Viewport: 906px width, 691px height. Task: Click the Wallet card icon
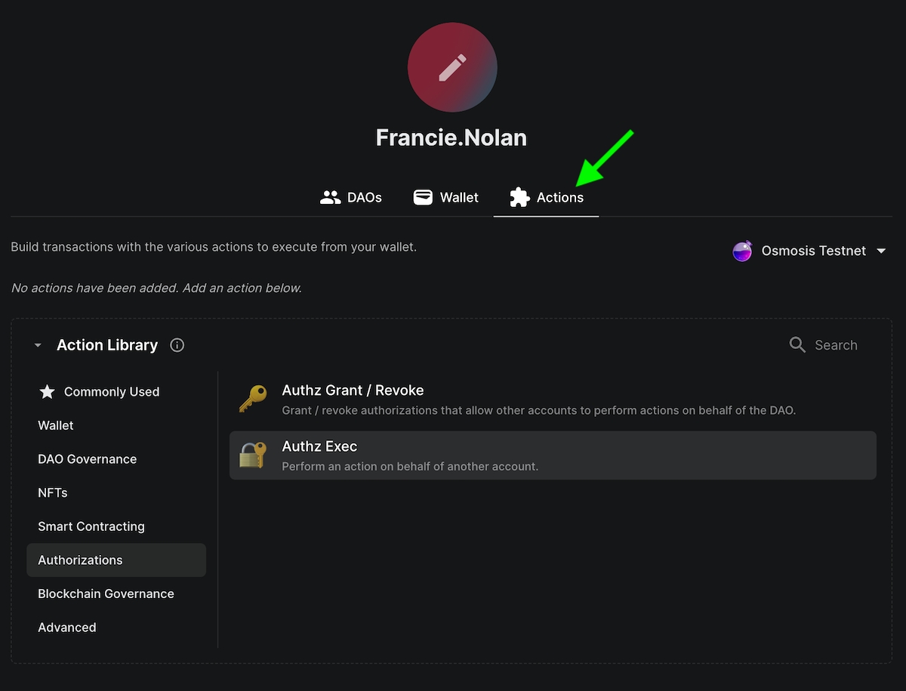pos(423,198)
